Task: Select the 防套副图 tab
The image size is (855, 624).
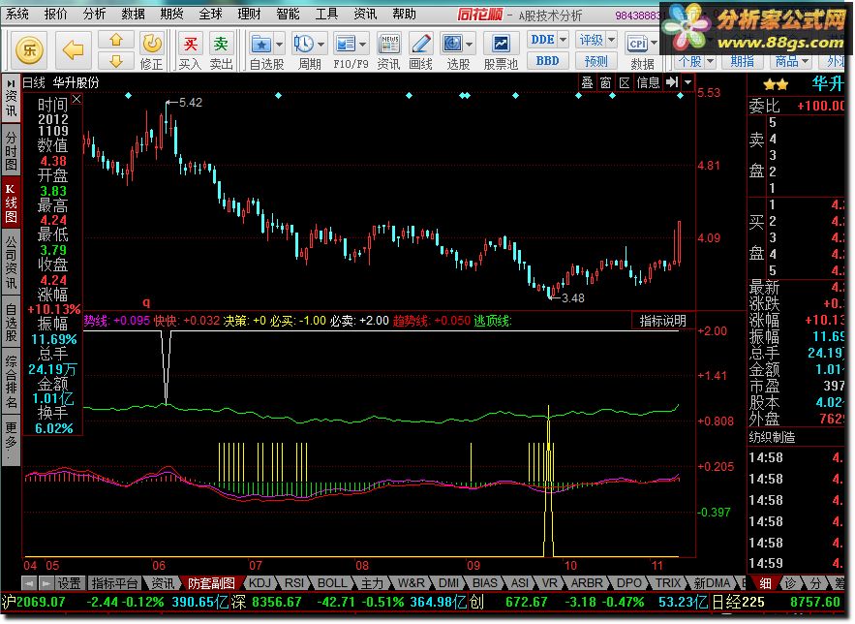Action: [x=211, y=583]
